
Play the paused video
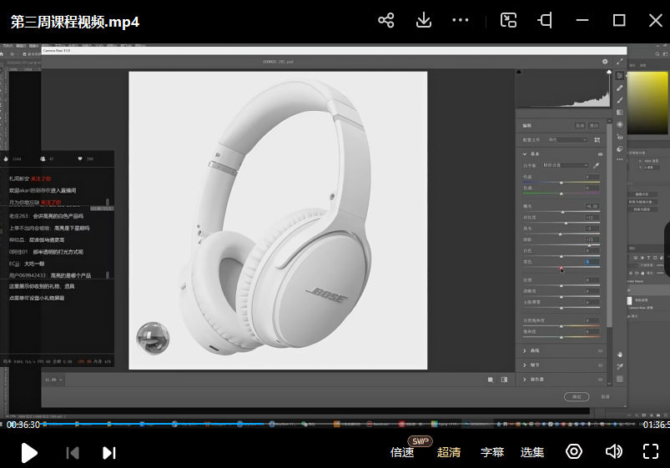pyautogui.click(x=28, y=452)
